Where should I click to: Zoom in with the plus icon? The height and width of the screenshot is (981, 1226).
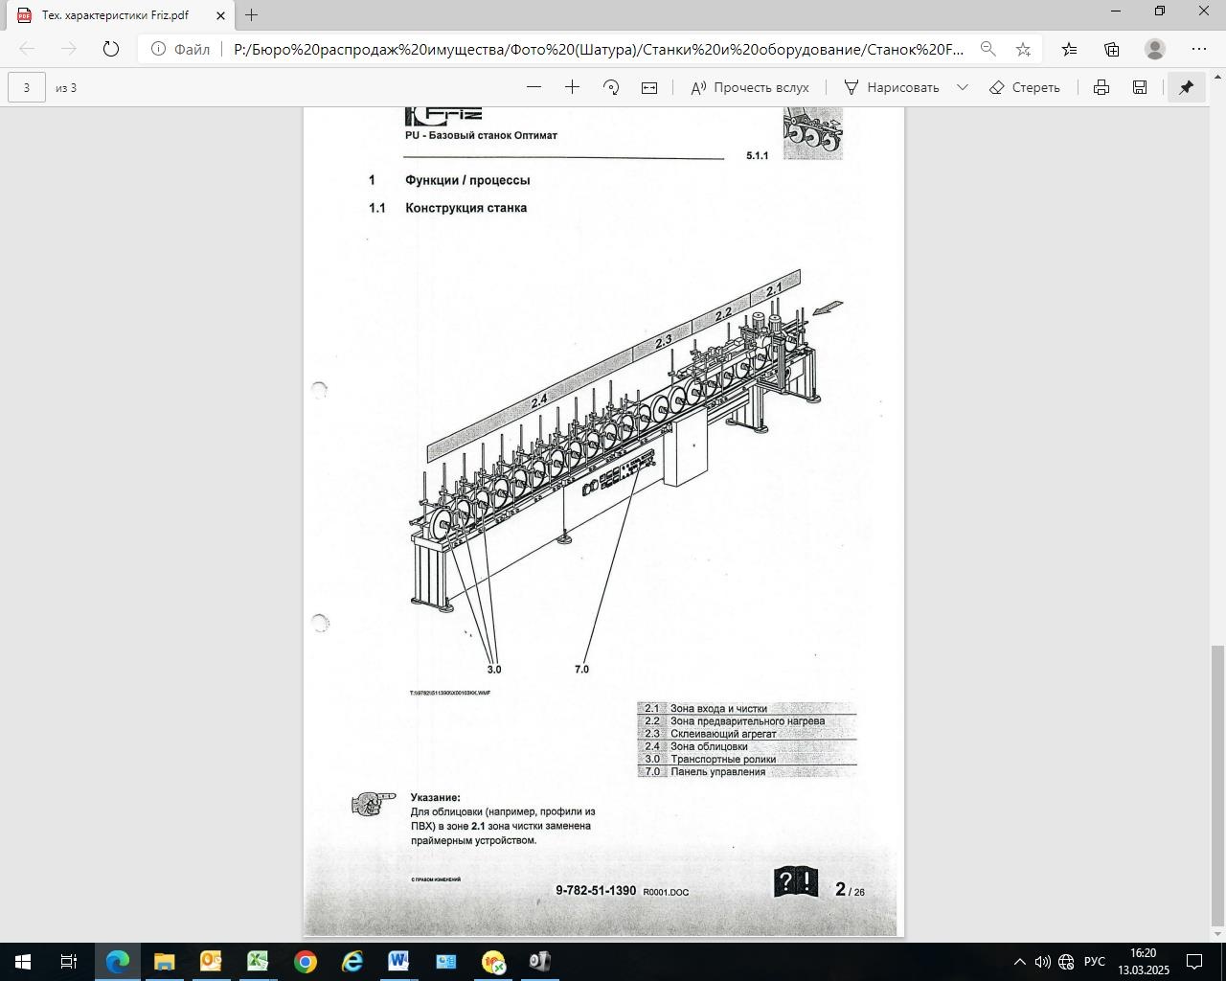pos(572,87)
